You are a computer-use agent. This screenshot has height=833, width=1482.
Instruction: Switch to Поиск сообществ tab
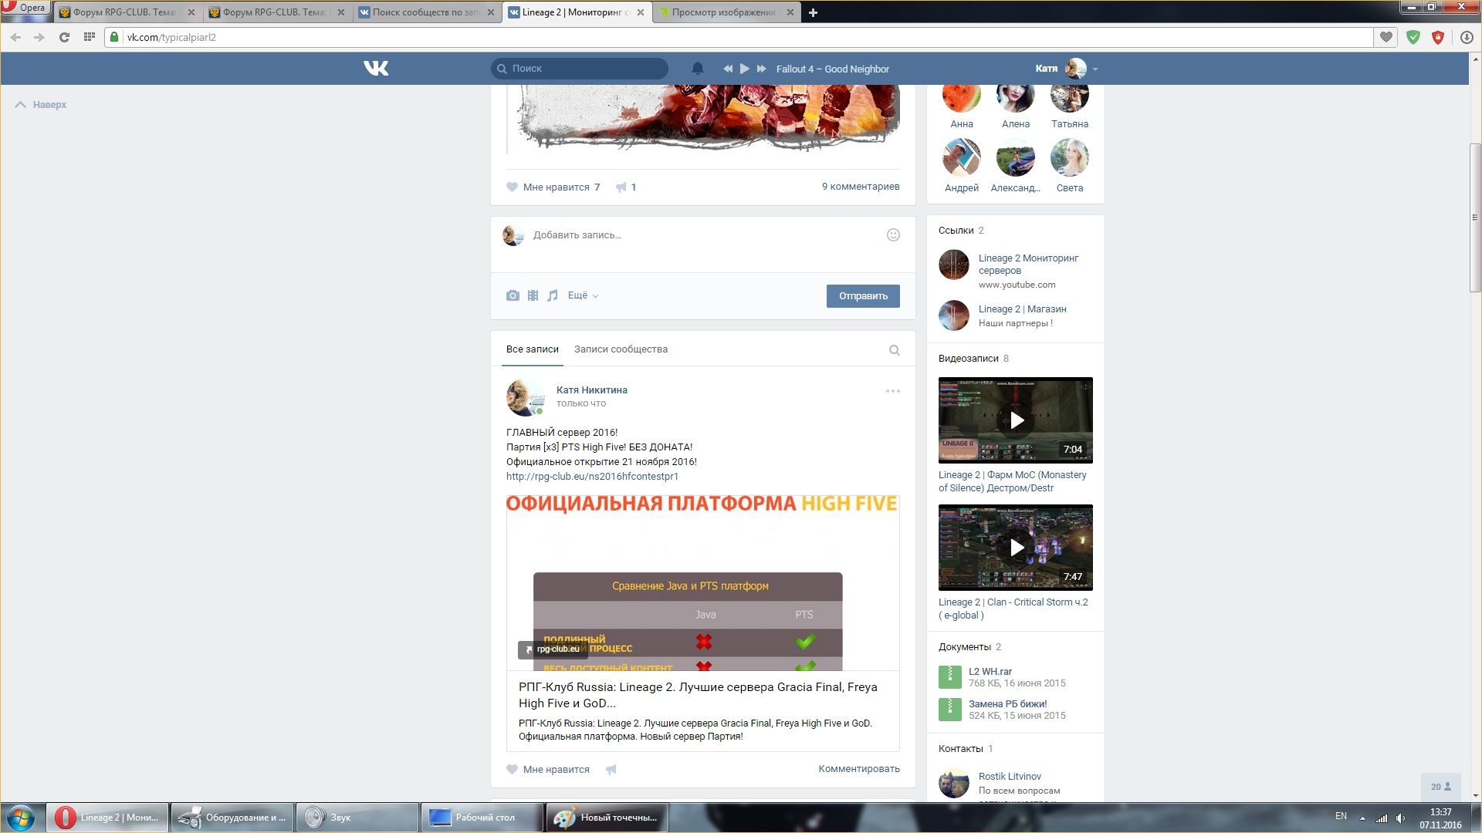[x=427, y=12]
